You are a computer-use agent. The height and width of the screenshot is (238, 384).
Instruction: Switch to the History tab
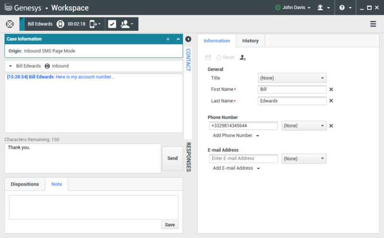point(250,41)
